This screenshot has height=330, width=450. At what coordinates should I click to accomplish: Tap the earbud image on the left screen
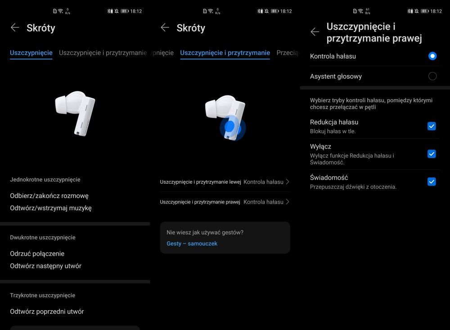75,113
